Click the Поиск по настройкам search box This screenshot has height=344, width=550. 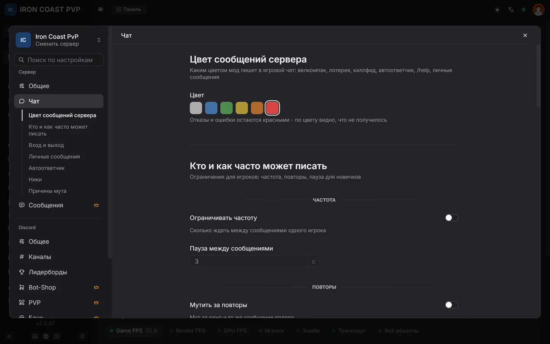(x=59, y=60)
